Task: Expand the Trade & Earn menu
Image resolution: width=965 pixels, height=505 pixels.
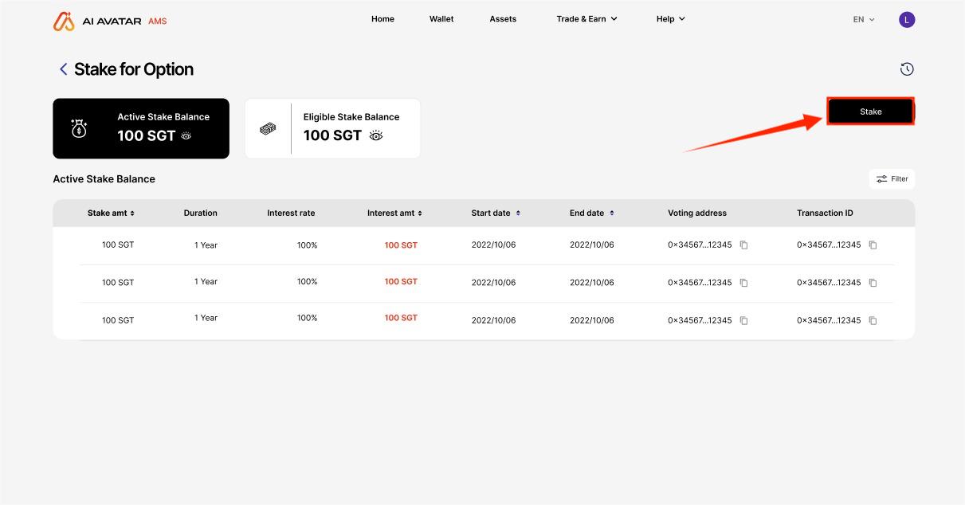Action: [586, 19]
